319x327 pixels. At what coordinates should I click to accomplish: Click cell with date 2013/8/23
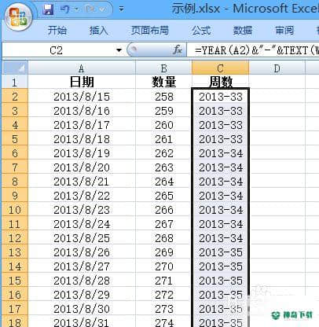pyautogui.click(x=82, y=210)
